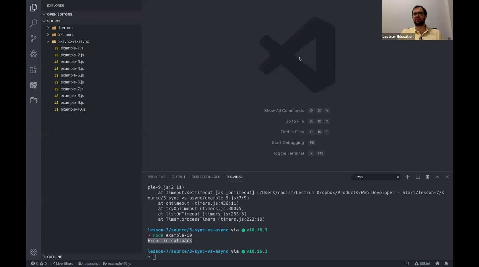Image resolution: width=479 pixels, height=267 pixels.
Task: Click the 'Toggle Terminal' hint text
Action: (x=289, y=153)
